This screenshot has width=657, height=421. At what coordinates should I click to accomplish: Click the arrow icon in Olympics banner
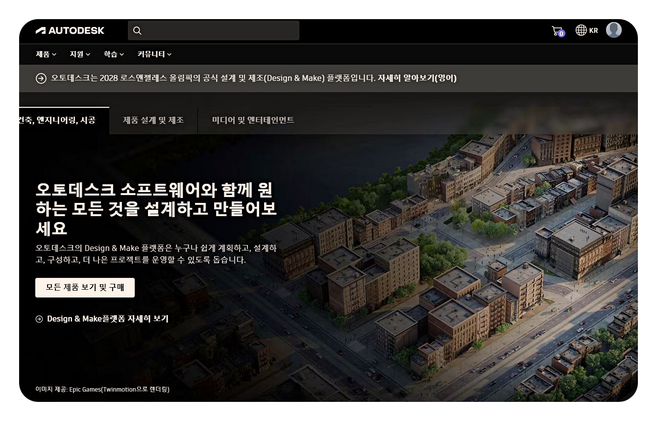click(41, 78)
